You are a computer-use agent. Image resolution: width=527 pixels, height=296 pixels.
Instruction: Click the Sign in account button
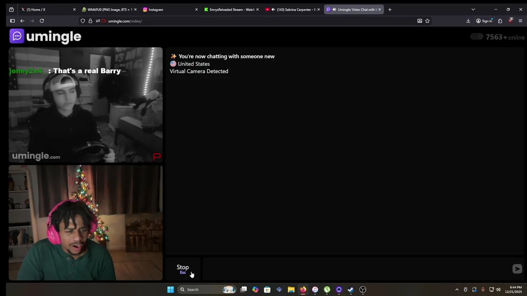484,21
